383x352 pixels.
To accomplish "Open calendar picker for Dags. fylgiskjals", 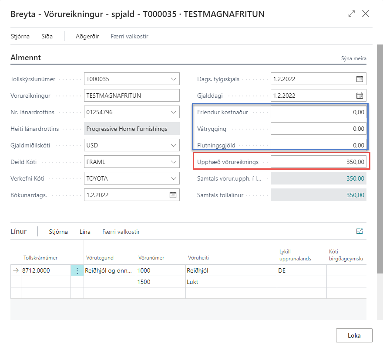I will tap(359, 79).
